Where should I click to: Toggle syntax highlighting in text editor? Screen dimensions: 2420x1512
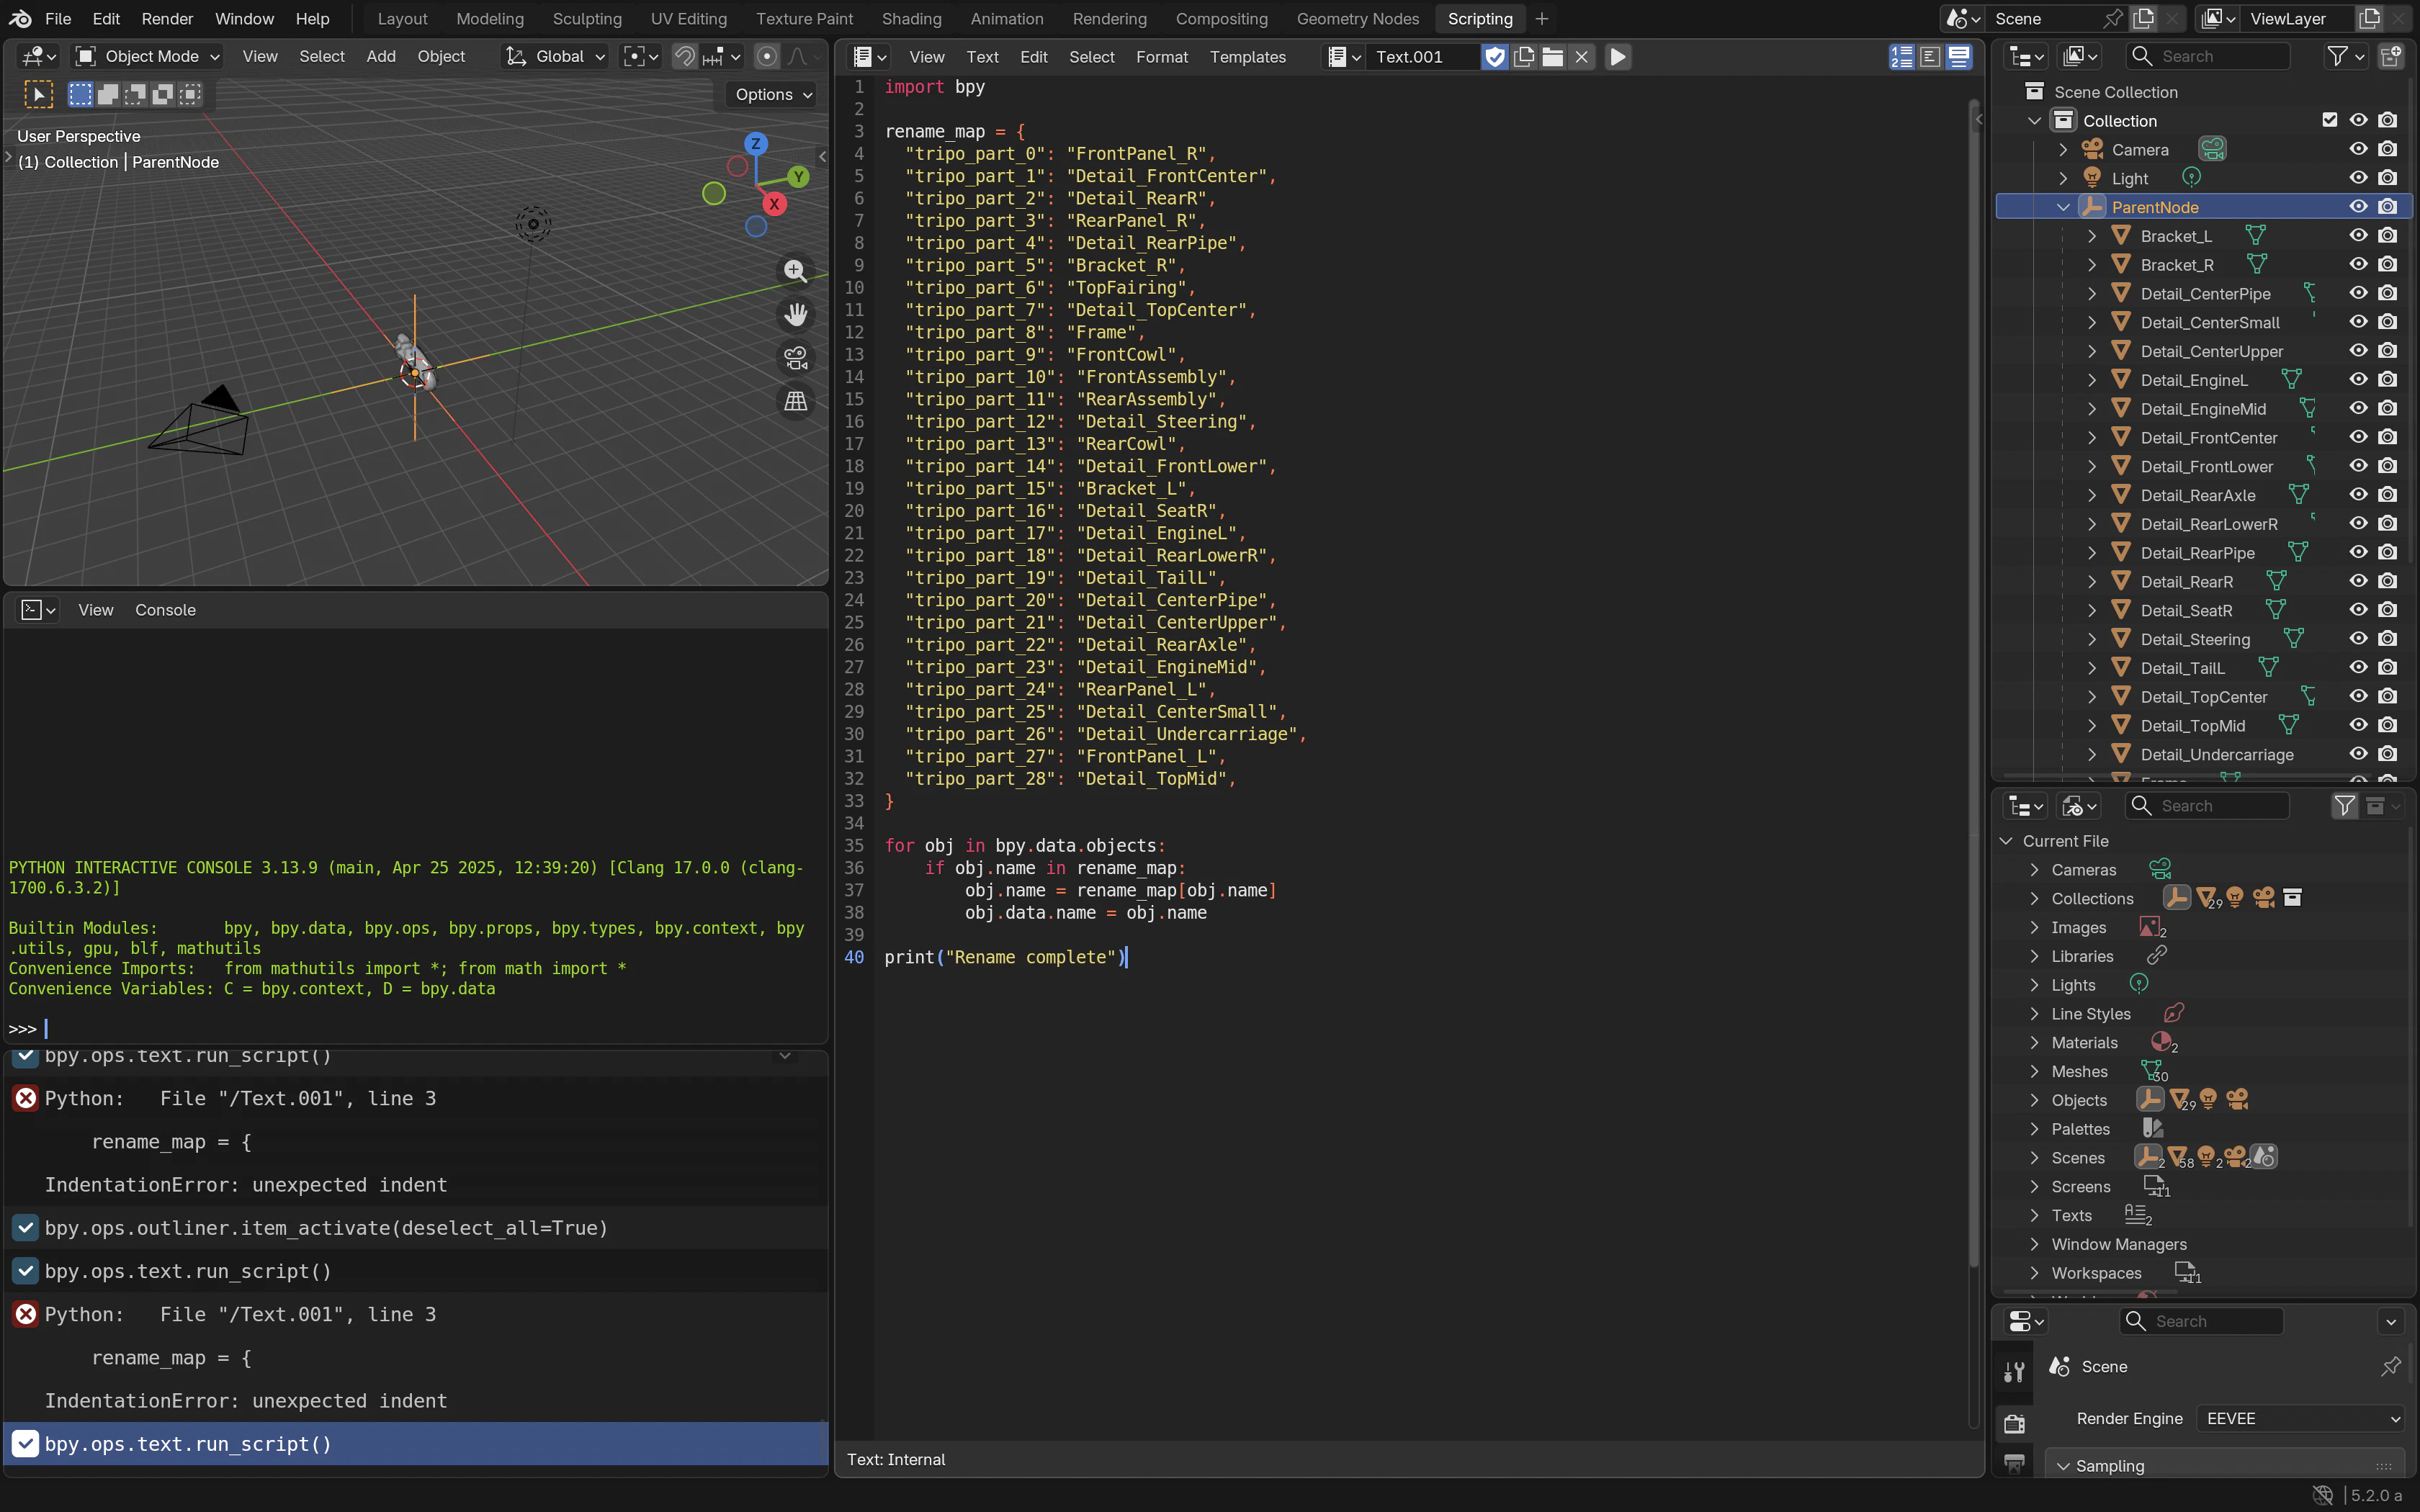click(1959, 57)
